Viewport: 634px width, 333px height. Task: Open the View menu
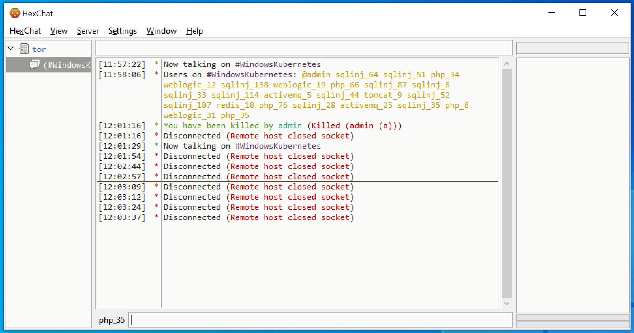point(59,31)
